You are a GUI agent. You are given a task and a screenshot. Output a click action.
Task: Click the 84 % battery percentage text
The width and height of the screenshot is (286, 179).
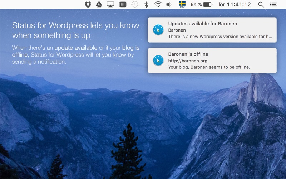196,4
